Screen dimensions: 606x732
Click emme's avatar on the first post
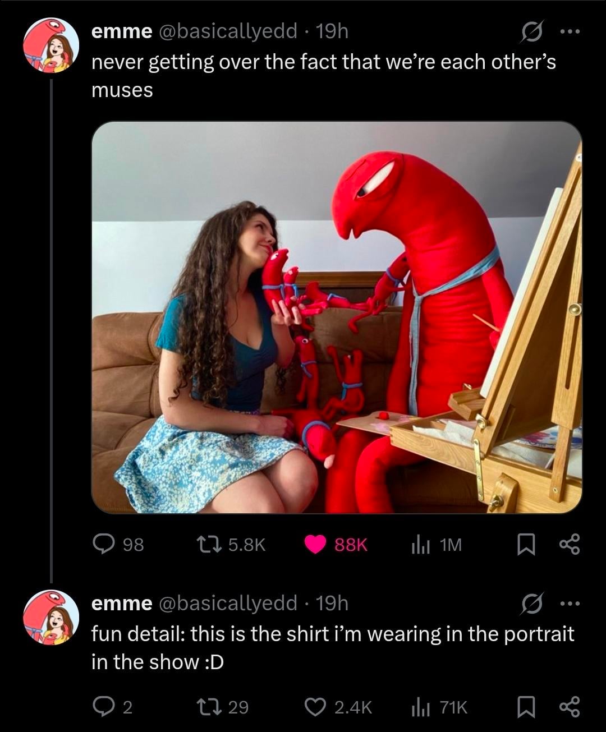(x=51, y=46)
